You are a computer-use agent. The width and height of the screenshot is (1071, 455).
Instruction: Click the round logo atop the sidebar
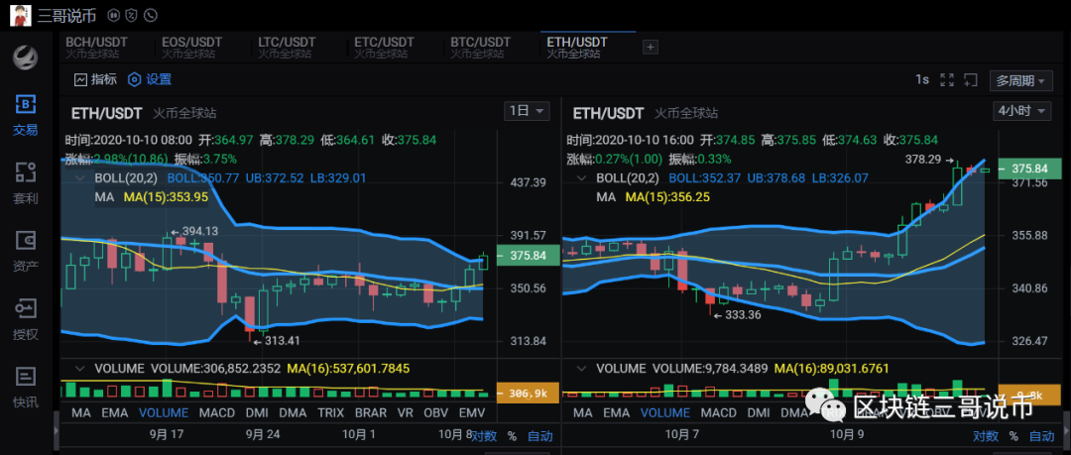26,57
